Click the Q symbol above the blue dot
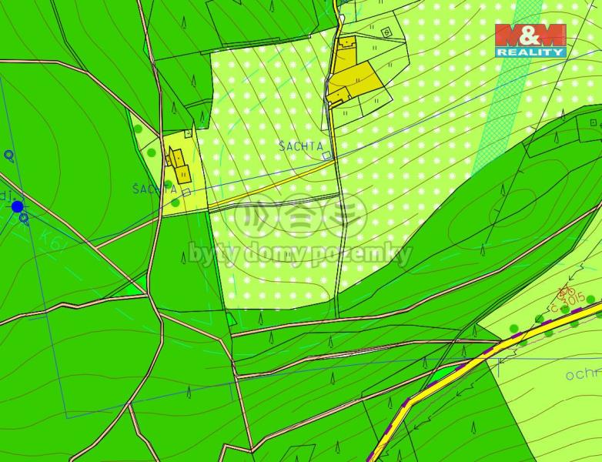The image size is (602, 462). click(9, 155)
